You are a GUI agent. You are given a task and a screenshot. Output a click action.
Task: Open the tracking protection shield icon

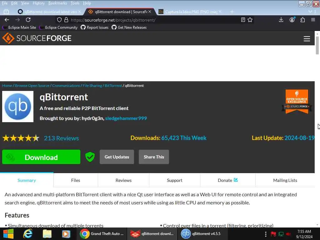click(59, 20)
